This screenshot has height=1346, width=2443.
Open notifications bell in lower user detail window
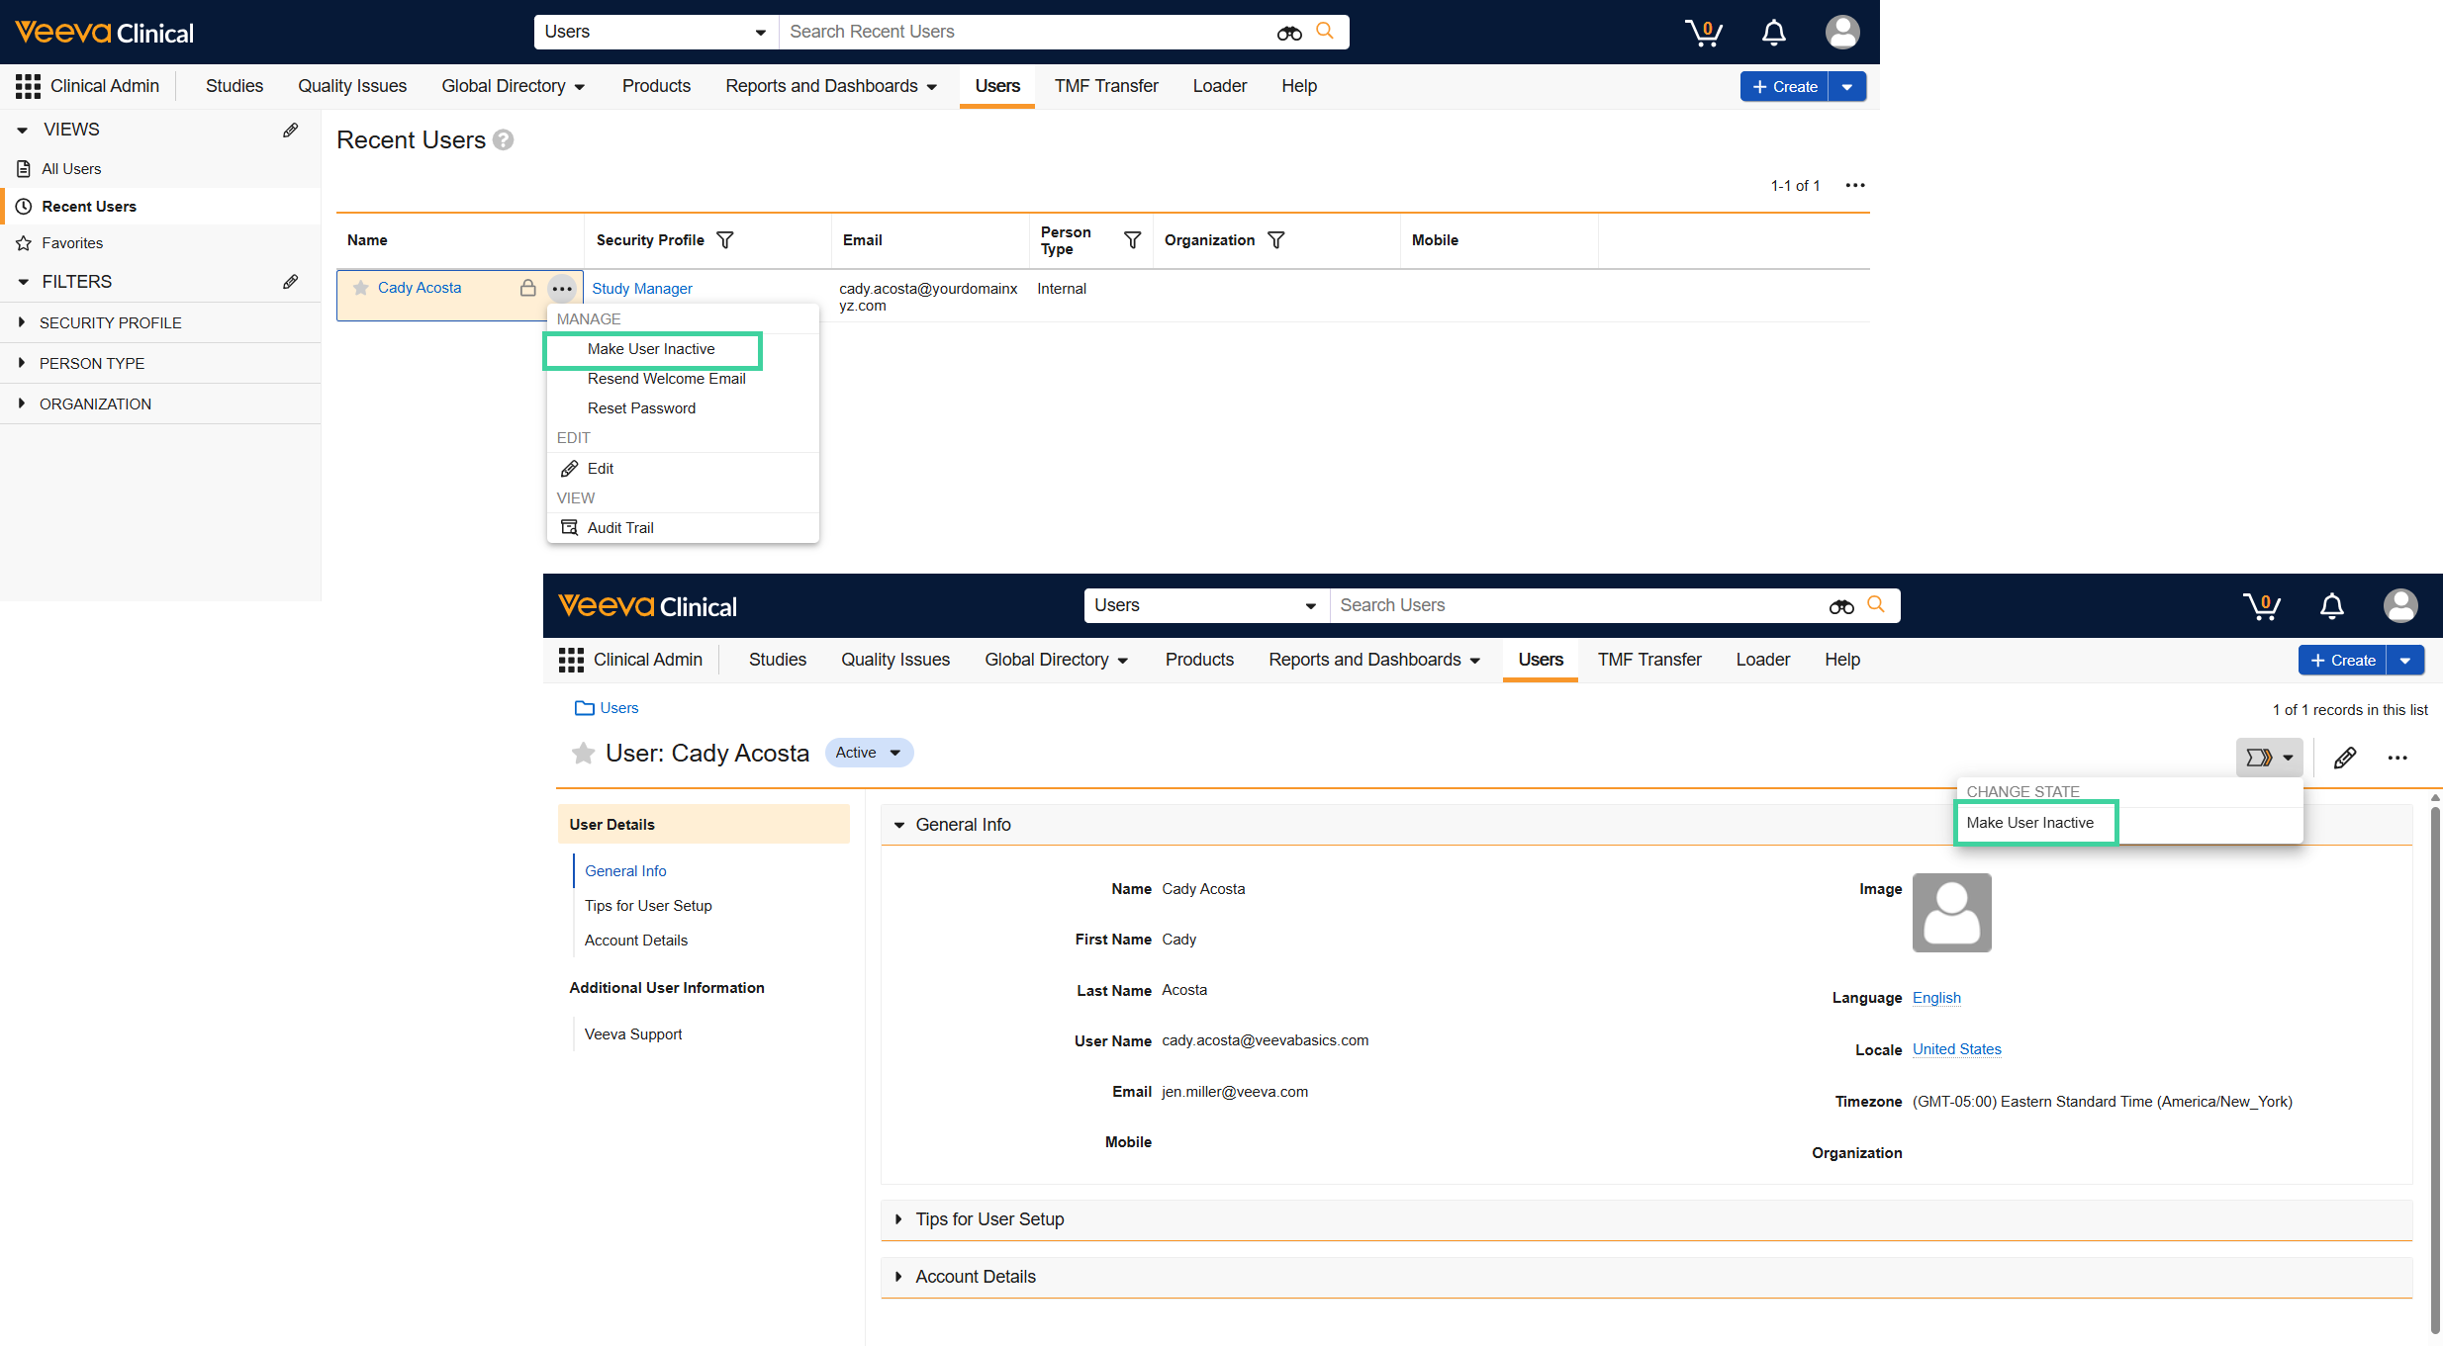(x=2332, y=606)
